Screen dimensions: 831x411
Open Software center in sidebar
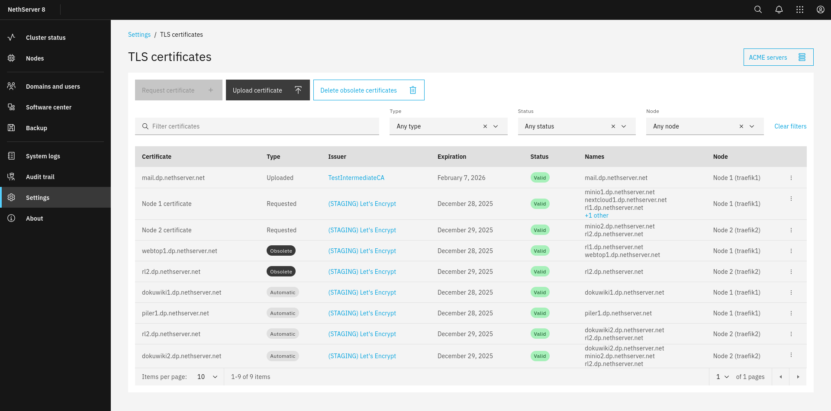click(48, 107)
